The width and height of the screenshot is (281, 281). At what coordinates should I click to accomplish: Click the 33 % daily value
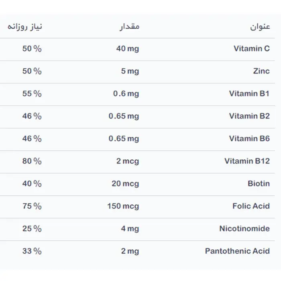pyautogui.click(x=32, y=251)
